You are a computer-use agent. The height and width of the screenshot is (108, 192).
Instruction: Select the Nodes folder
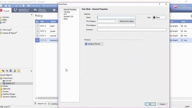(x=5, y=86)
